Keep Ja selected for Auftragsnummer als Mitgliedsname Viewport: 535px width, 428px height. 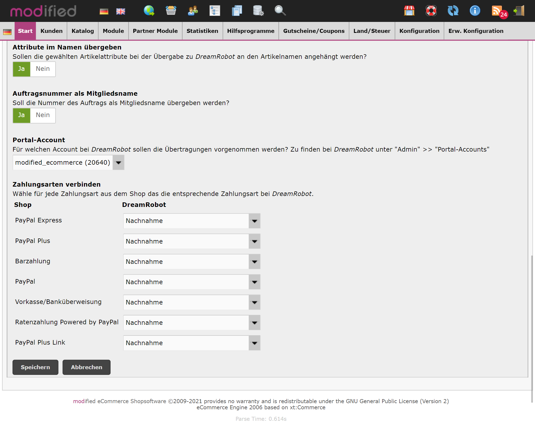pyautogui.click(x=21, y=115)
